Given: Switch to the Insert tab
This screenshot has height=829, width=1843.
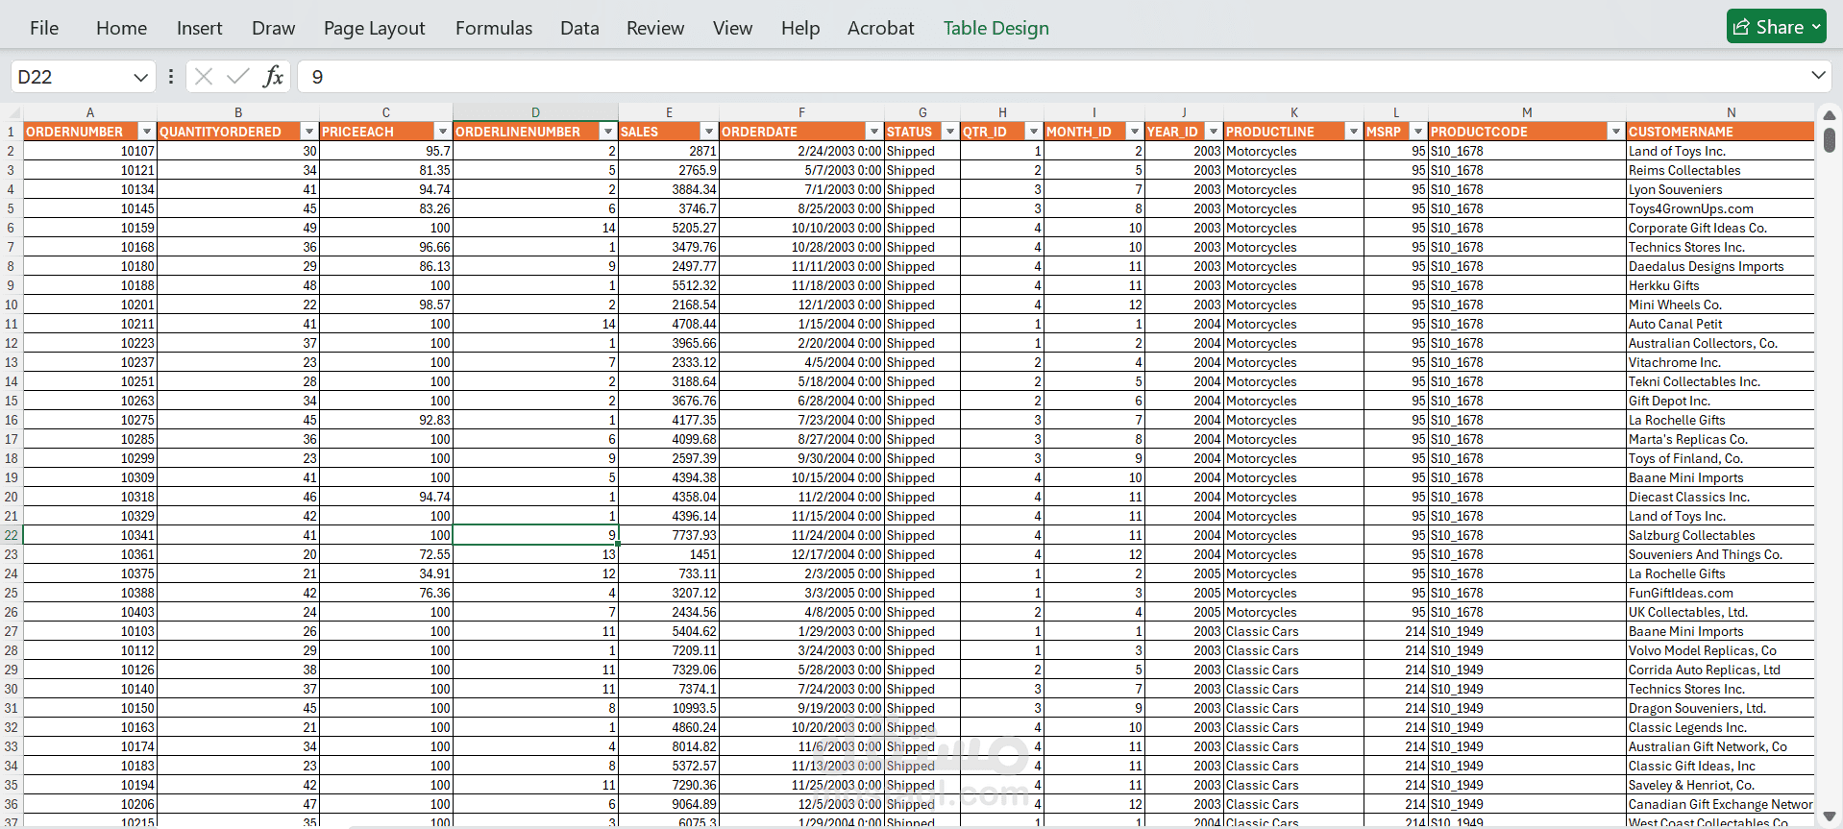Looking at the screenshot, I should pyautogui.click(x=199, y=28).
